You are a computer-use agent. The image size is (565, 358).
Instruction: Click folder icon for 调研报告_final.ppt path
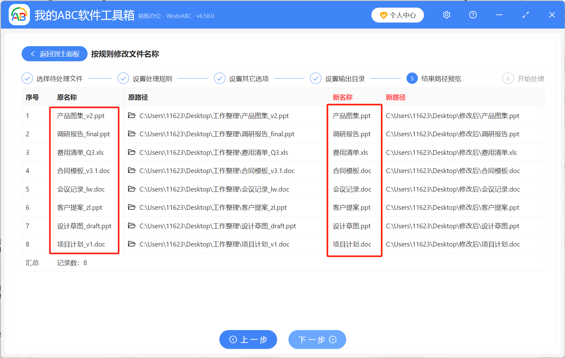[132, 134]
